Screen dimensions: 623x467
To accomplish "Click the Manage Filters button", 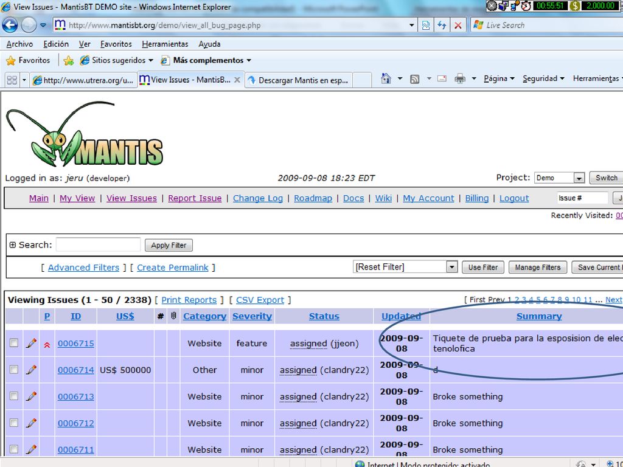I will 538,268.
